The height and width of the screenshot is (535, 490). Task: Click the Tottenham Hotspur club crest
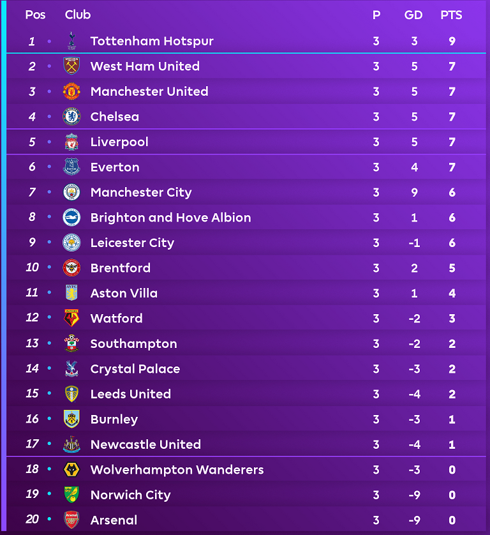coord(71,41)
